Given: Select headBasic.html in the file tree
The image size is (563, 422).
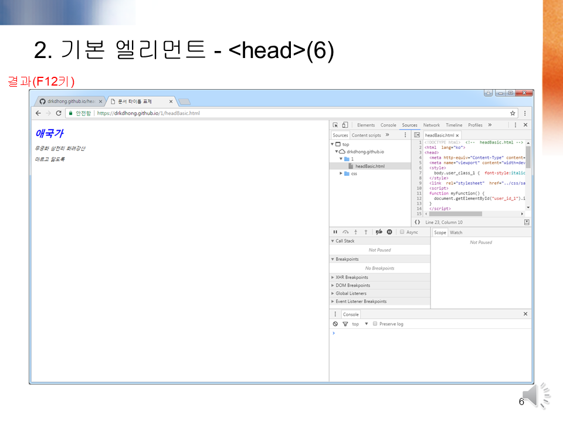Looking at the screenshot, I should pos(370,166).
